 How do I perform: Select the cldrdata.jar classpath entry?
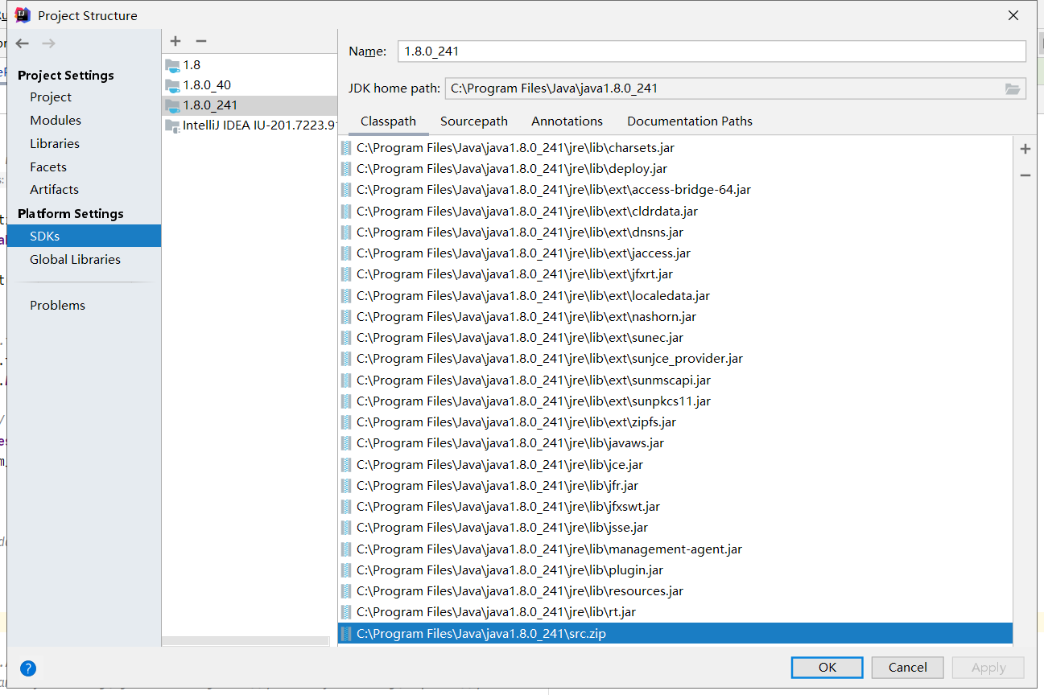(x=675, y=212)
